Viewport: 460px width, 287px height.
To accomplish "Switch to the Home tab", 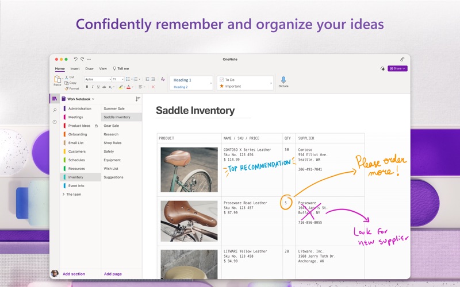I will click(x=60, y=68).
